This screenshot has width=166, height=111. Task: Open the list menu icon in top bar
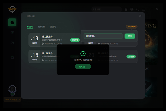(144, 9)
